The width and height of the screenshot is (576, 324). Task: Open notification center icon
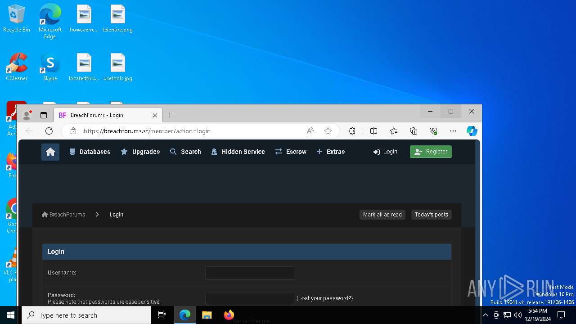[x=561, y=315]
